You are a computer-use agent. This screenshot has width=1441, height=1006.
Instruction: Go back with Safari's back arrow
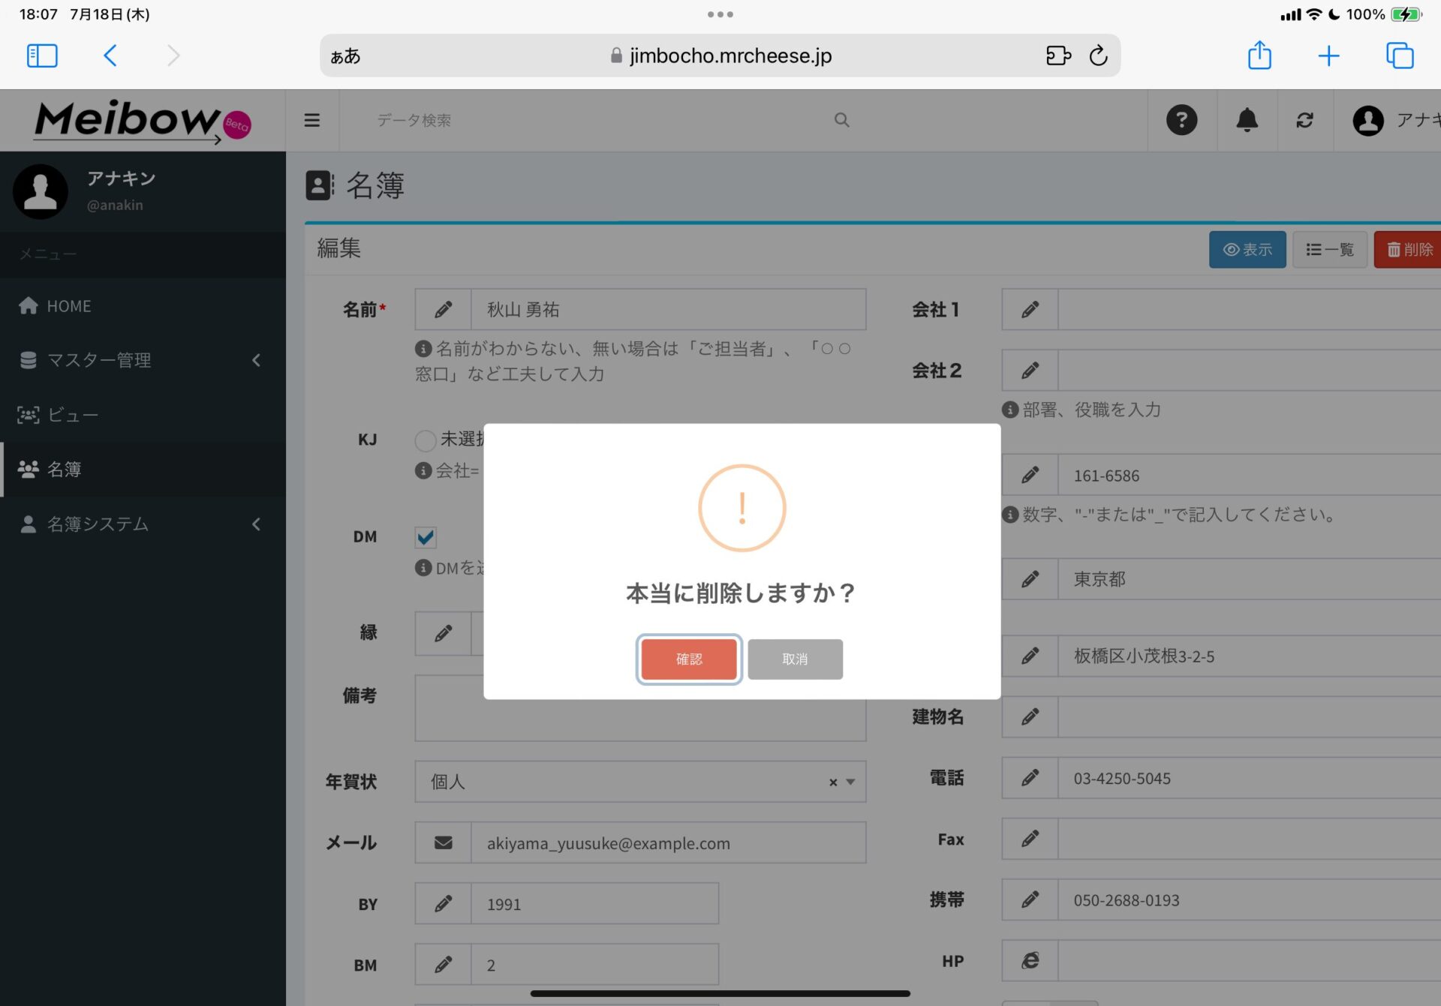coord(110,56)
